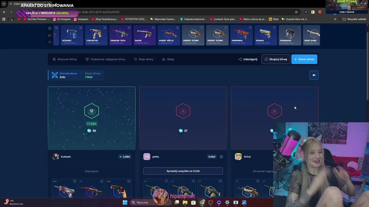
Task: Open File Explorer from the taskbar
Action: [185, 202]
